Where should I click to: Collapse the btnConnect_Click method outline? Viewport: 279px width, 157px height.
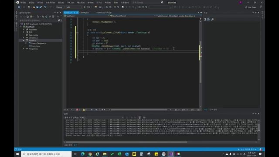(x=78, y=33)
